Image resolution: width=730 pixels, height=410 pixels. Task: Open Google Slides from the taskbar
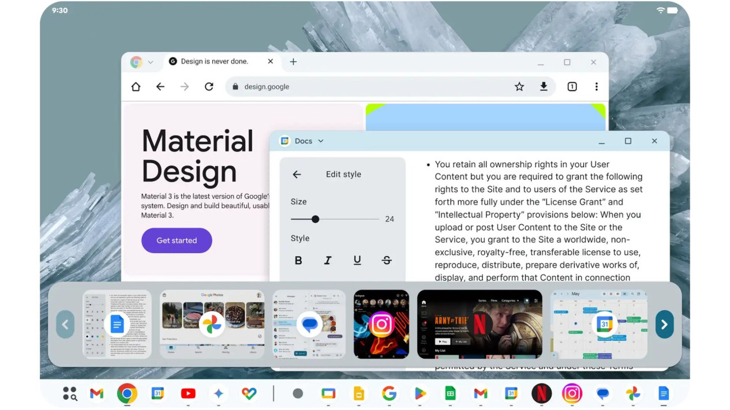point(358,394)
